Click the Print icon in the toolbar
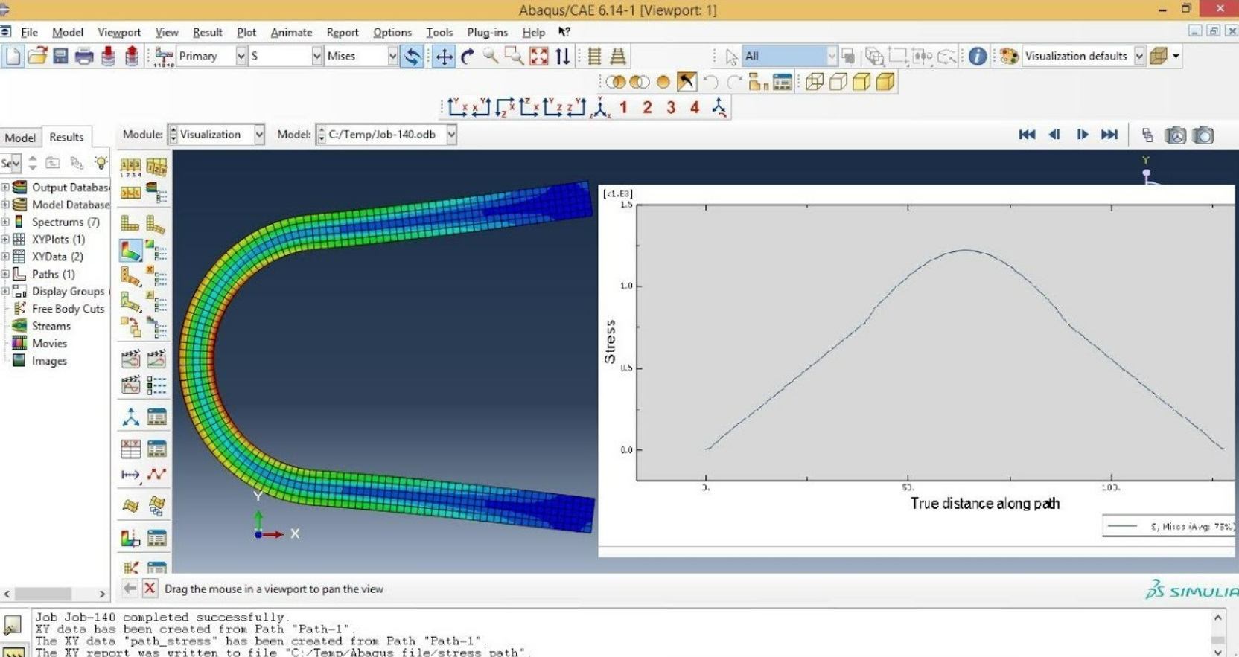The image size is (1239, 657). [84, 56]
